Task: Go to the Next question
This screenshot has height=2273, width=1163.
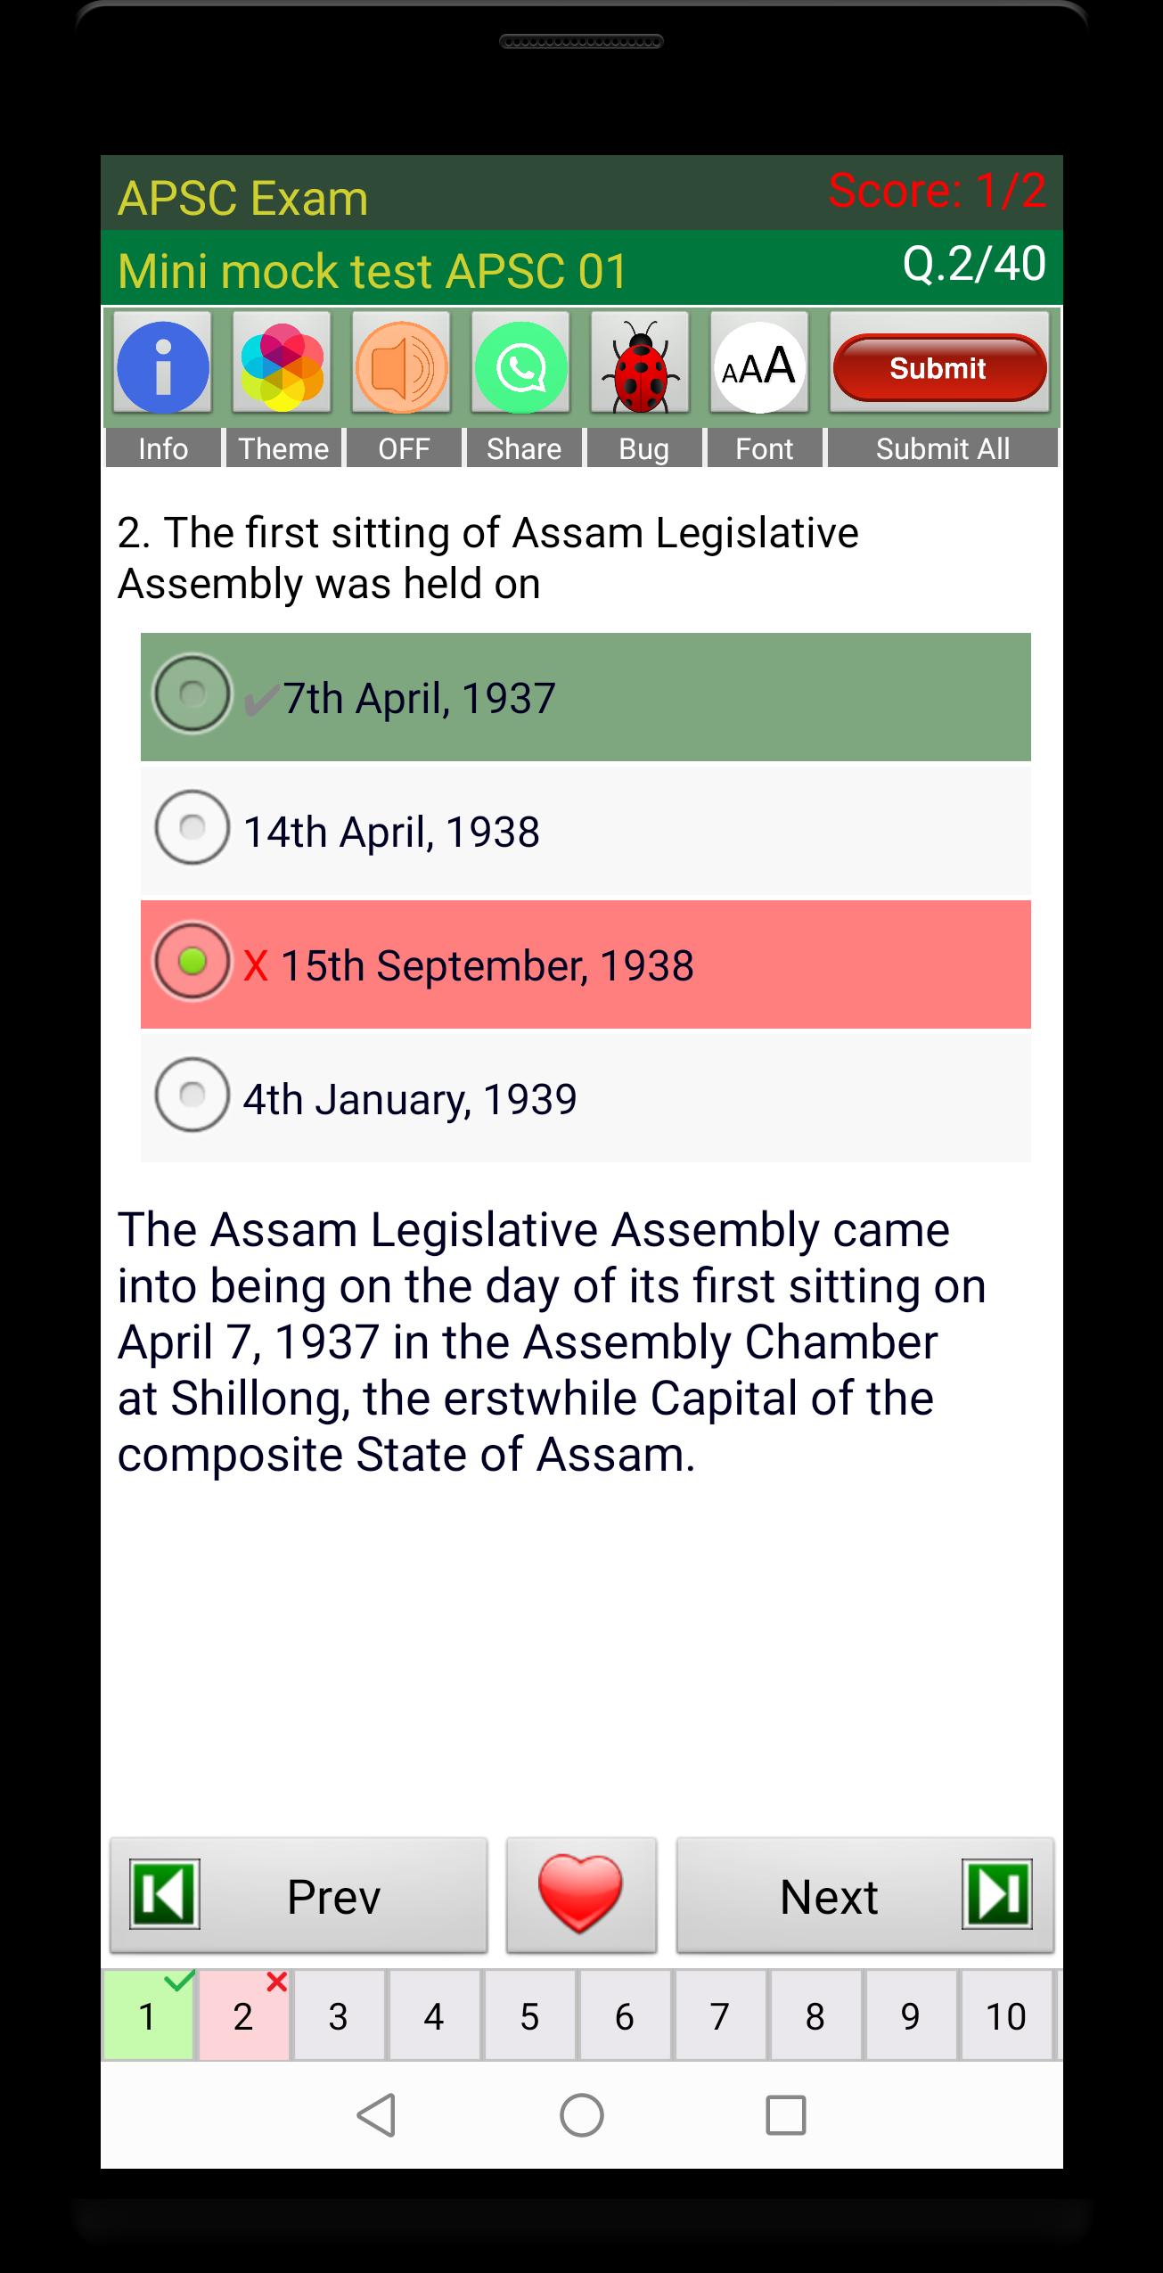Action: (x=829, y=1897)
